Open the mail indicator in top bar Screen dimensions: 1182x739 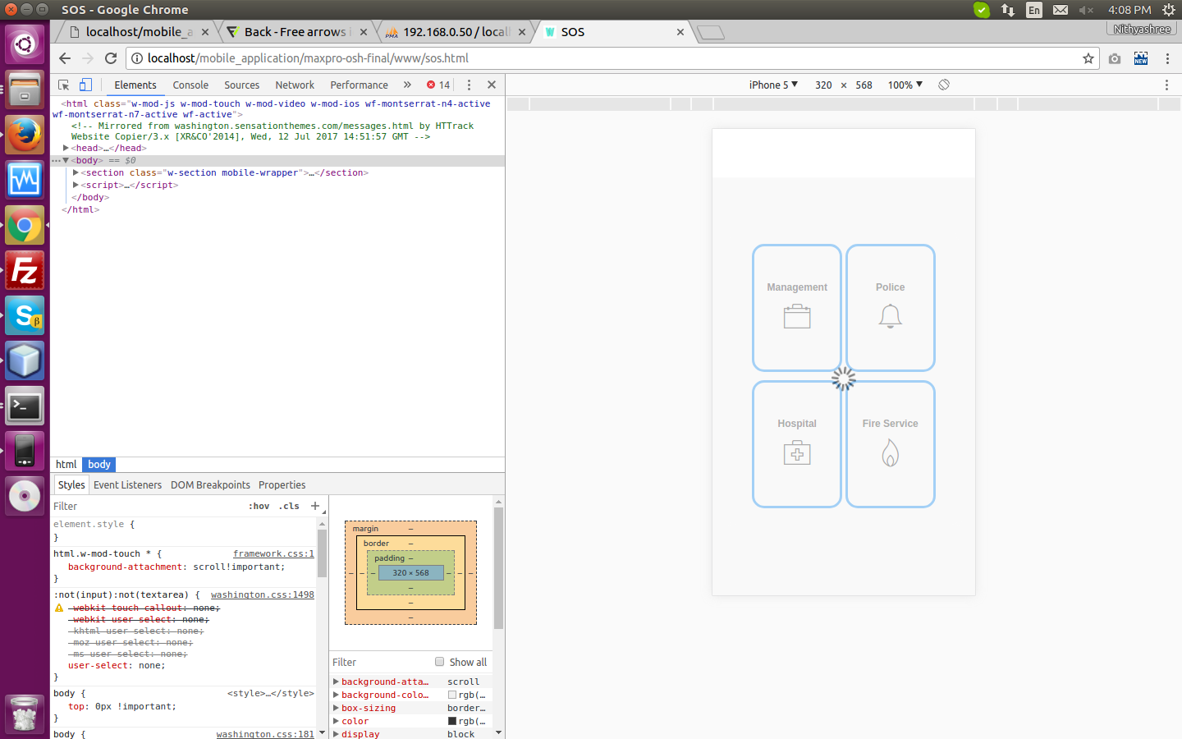point(1061,10)
